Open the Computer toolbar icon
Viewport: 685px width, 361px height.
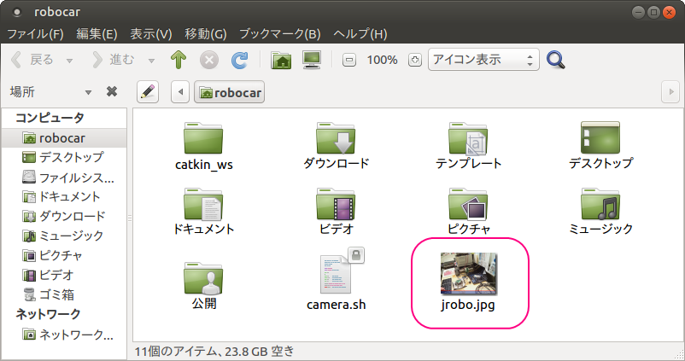point(312,60)
